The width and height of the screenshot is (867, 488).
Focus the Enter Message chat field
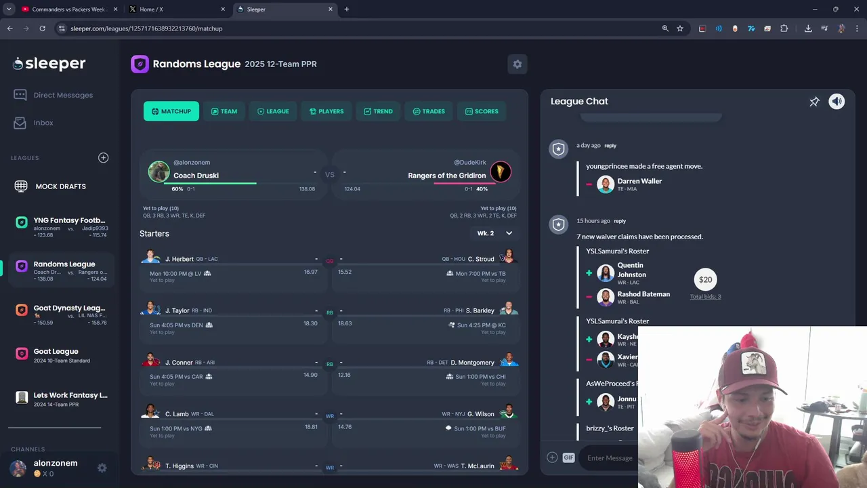click(x=610, y=457)
